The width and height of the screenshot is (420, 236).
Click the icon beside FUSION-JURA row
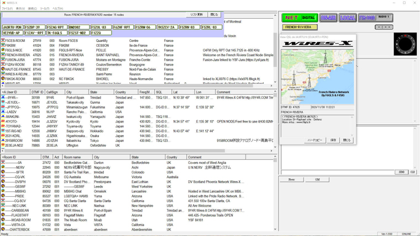coord(3,60)
